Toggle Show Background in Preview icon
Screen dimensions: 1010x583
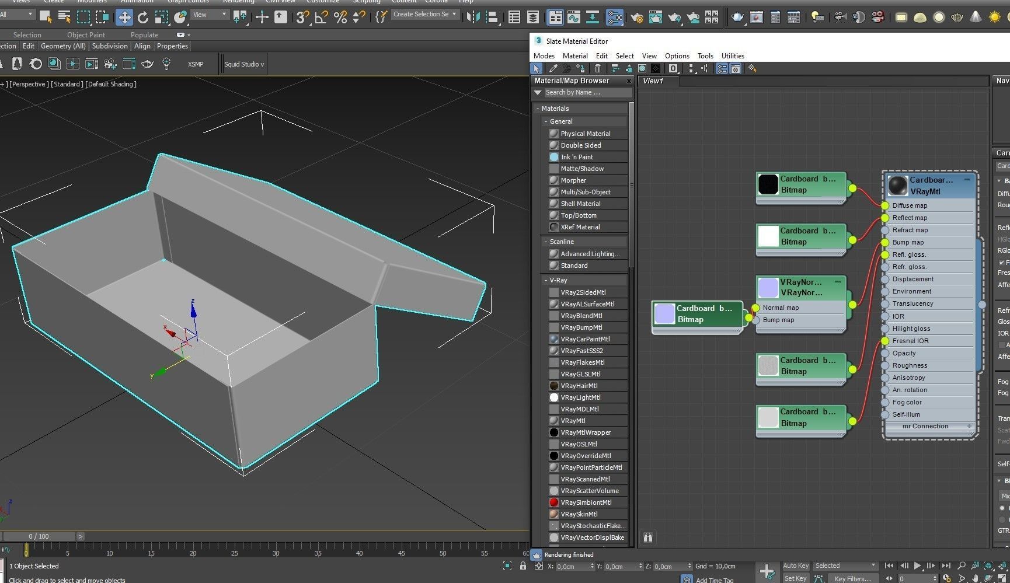[656, 69]
